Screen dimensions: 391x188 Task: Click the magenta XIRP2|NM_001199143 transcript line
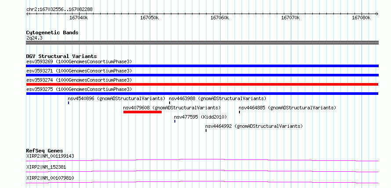point(202,160)
